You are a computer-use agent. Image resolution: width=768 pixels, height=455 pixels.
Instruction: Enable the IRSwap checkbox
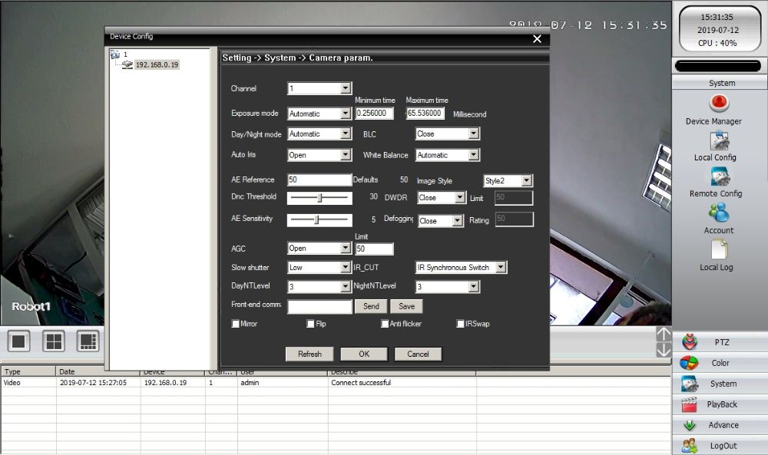[460, 323]
